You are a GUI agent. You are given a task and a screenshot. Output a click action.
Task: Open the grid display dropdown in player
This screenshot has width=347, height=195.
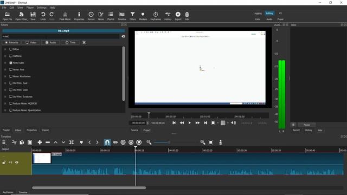228,123
